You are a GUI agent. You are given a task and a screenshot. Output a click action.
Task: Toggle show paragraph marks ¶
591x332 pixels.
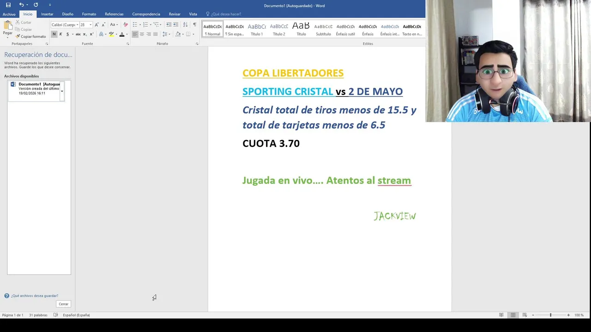(x=194, y=25)
